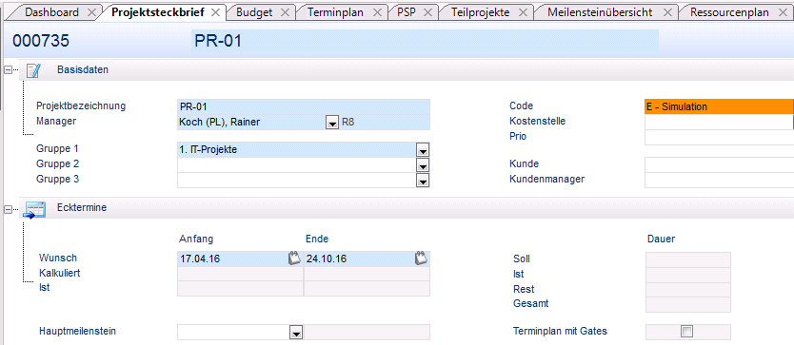
Task: Click the Gruppe 2 empty field
Action: pyautogui.click(x=297, y=165)
